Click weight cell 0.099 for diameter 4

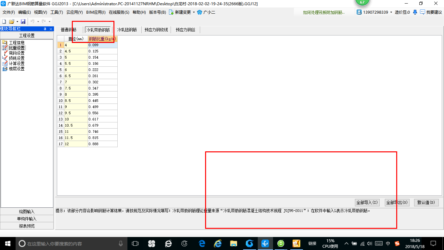[103, 45]
